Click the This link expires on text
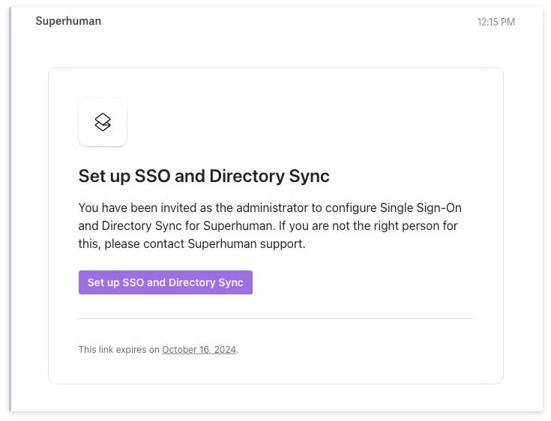Viewport: 551px width, 421px height. [118, 350]
